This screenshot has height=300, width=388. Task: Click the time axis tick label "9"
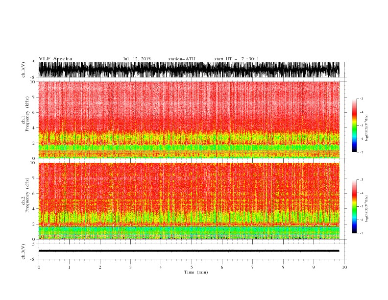click(314, 267)
